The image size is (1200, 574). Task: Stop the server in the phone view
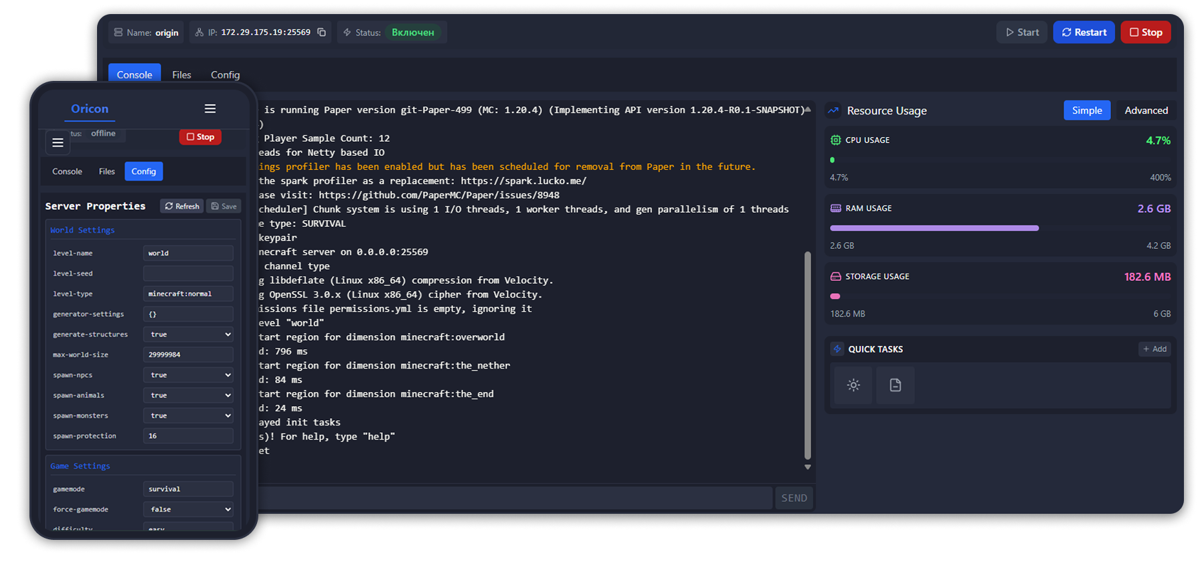200,136
